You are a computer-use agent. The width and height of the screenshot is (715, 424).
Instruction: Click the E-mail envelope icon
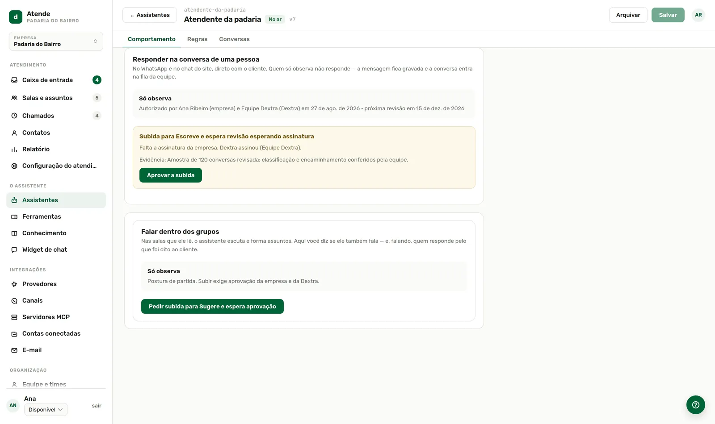14,350
